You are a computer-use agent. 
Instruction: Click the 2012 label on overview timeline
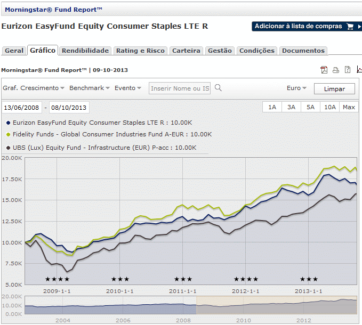tap(304, 320)
